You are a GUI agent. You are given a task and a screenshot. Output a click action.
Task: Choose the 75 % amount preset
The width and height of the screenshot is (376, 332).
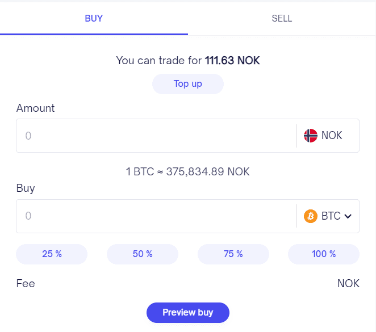tap(233, 254)
